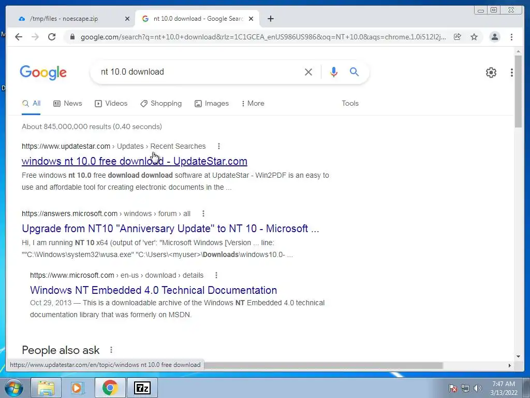Switch to Images results
Viewport: 530px width, 398px height.
point(212,104)
